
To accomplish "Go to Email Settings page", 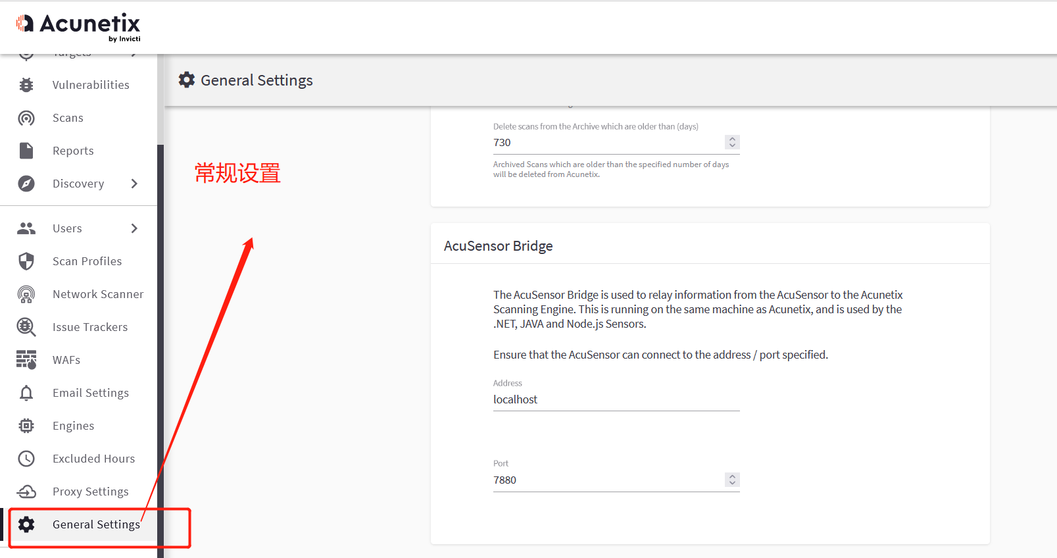I will click(91, 393).
